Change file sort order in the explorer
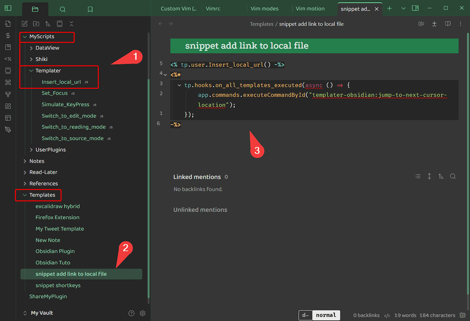Image resolution: width=470 pixels, height=321 pixels. [x=48, y=23]
